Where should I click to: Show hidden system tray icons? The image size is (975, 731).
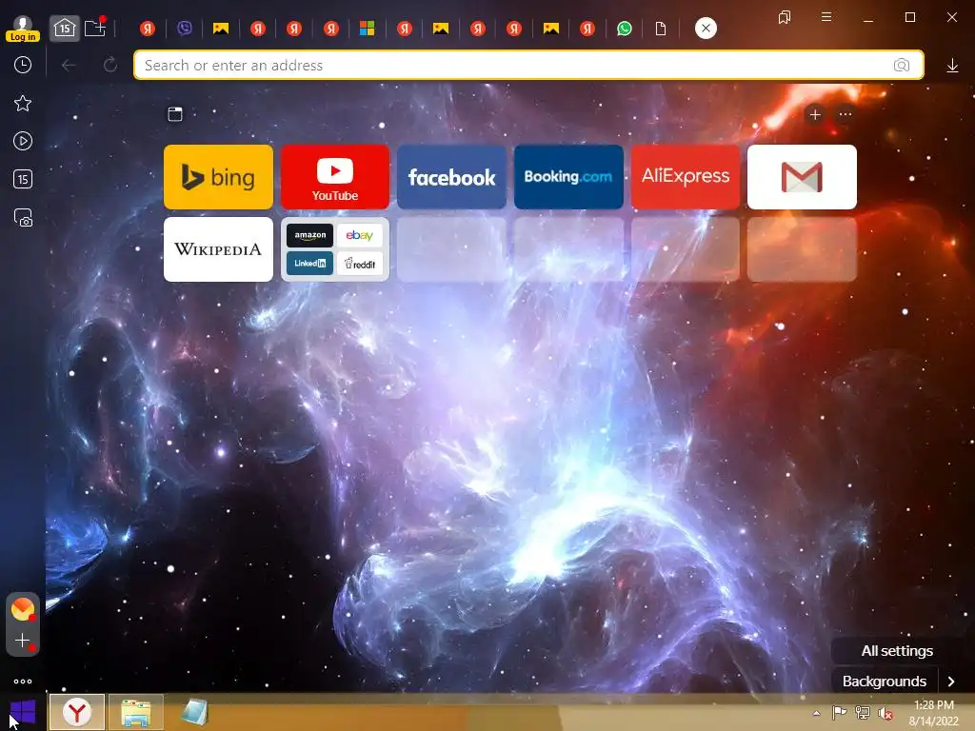pos(816,713)
